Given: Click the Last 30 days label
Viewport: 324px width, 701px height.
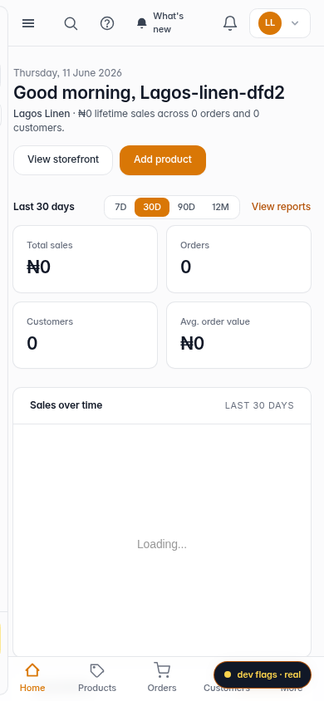Looking at the screenshot, I should pos(44,207).
